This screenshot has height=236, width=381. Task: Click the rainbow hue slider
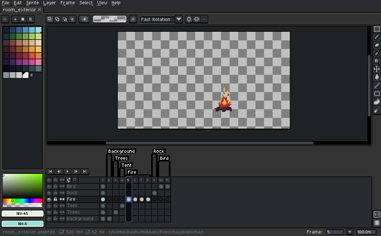pos(23,201)
